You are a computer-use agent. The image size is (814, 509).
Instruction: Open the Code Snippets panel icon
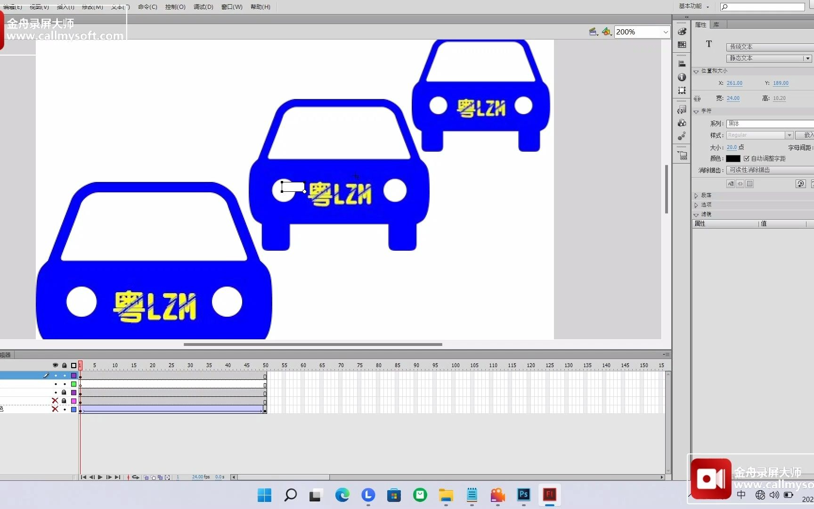pos(682,109)
